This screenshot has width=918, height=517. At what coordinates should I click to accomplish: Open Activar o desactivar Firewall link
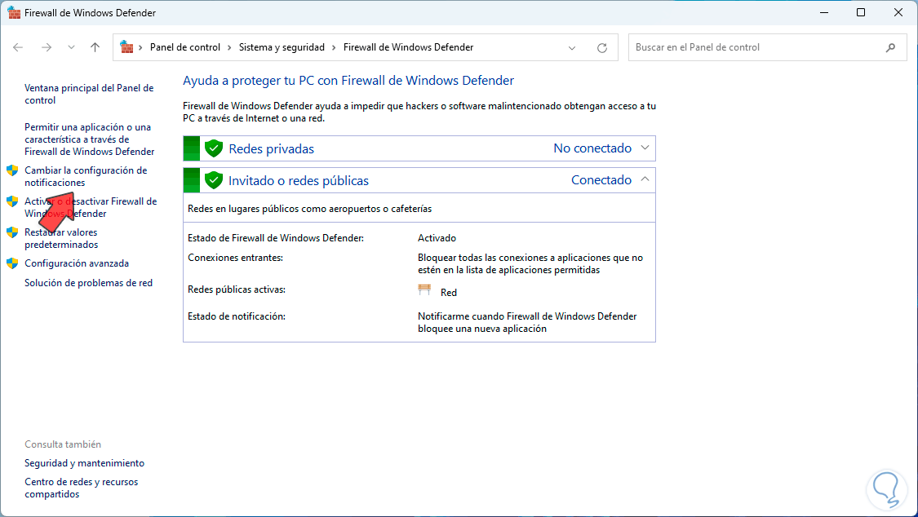click(91, 207)
